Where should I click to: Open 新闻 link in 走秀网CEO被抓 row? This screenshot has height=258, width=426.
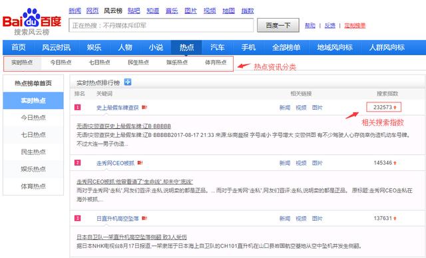click(285, 163)
